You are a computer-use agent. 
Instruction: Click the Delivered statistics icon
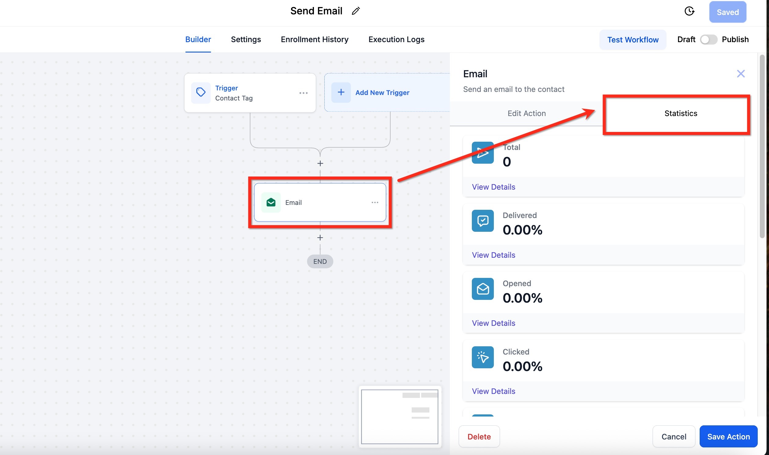[482, 221]
